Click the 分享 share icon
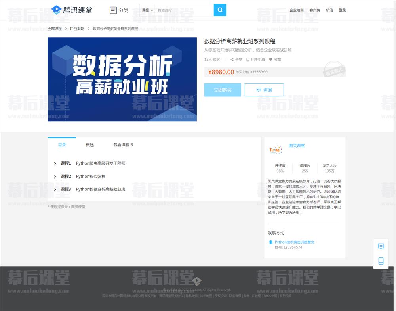The height and width of the screenshot is (311, 396). click(x=232, y=60)
